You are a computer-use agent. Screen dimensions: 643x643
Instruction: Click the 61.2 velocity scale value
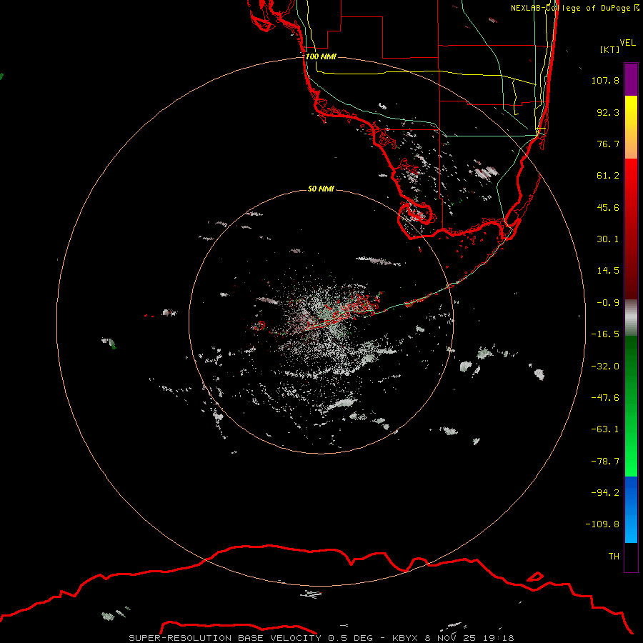[608, 176]
